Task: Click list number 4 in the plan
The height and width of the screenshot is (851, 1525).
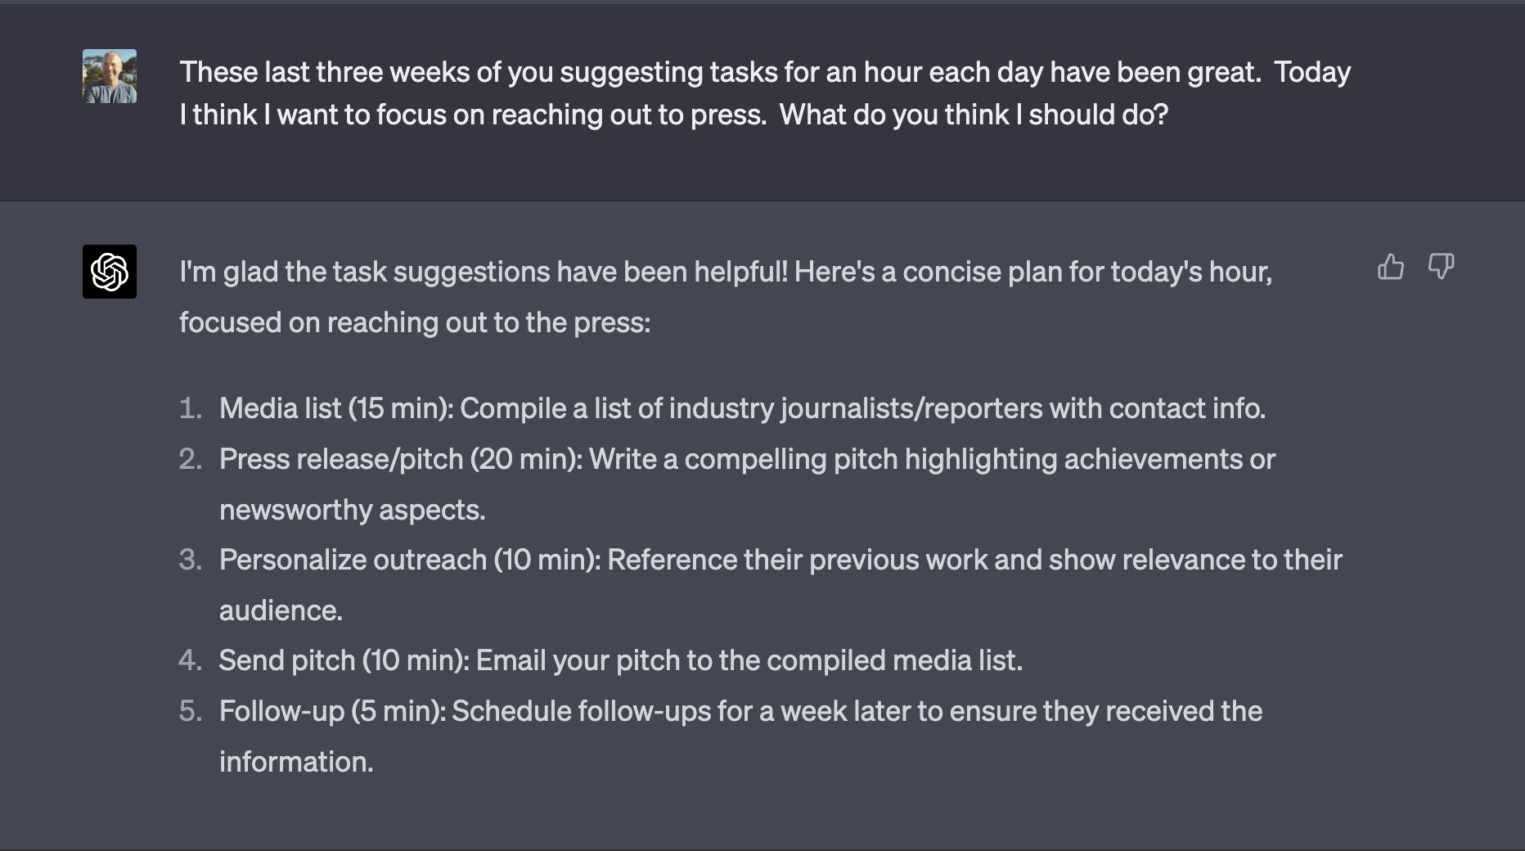Action: (190, 660)
